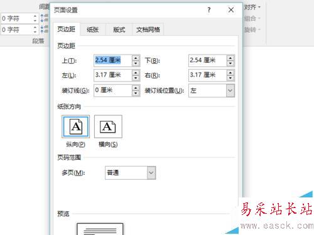Switch to the 页边距 tab
The height and width of the screenshot is (235, 314).
66,29
